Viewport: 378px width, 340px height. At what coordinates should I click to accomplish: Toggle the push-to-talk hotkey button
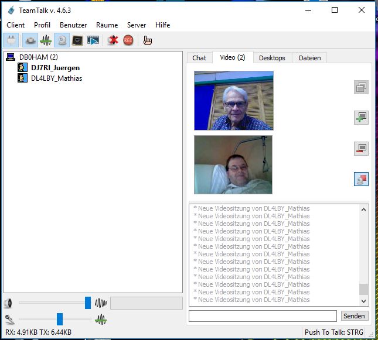pos(30,40)
